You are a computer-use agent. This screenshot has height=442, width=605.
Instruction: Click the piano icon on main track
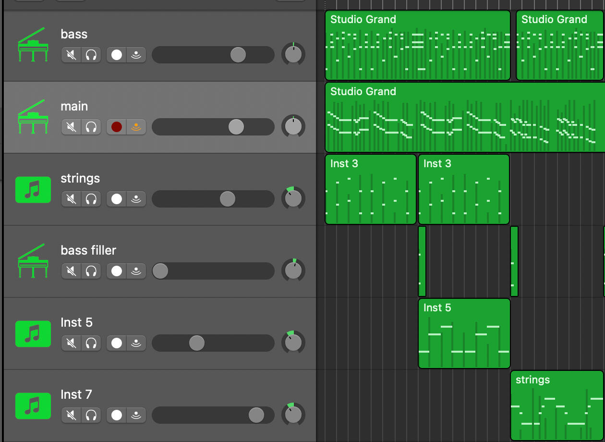click(x=33, y=117)
